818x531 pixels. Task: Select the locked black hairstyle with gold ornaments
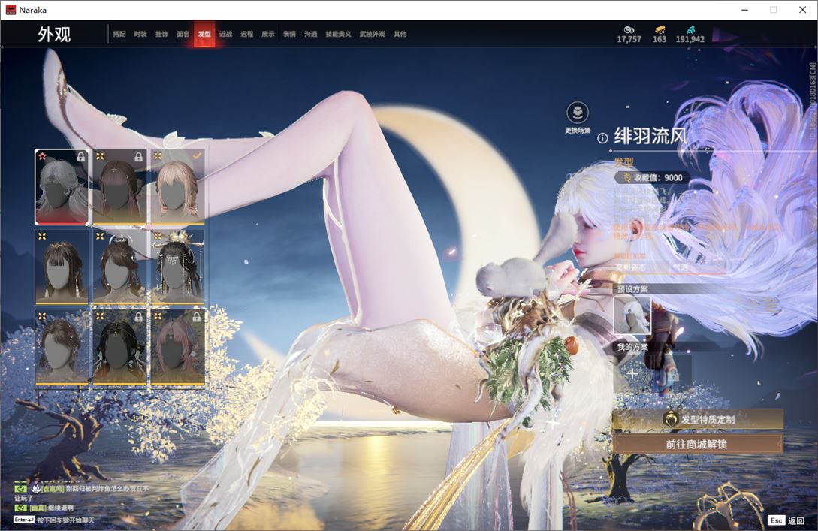coord(119,347)
